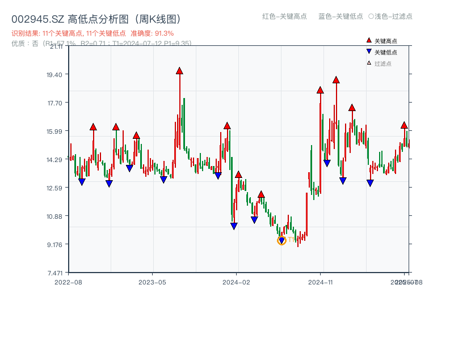Click the 蓝色-关键低点 caption at the top
The height and width of the screenshot is (340, 454).
tap(342, 17)
